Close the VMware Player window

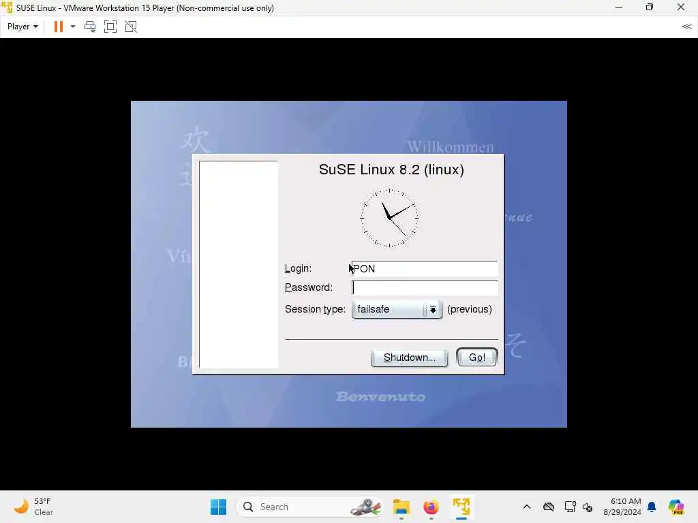681,7
